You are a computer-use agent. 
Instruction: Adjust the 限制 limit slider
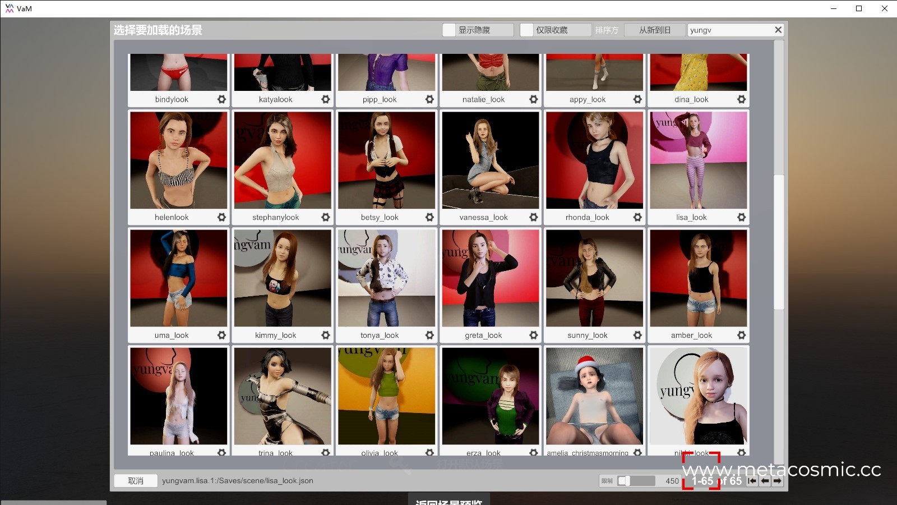click(636, 481)
